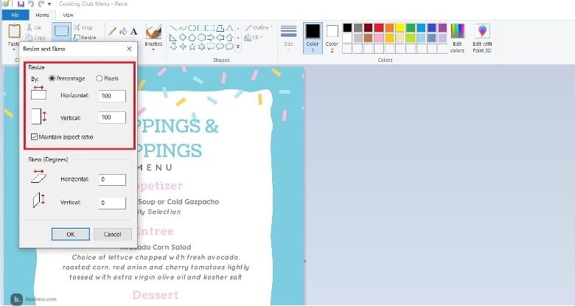Viewport: 575px width, 306px height.
Task: Click the Crop icon
Action: point(83,27)
